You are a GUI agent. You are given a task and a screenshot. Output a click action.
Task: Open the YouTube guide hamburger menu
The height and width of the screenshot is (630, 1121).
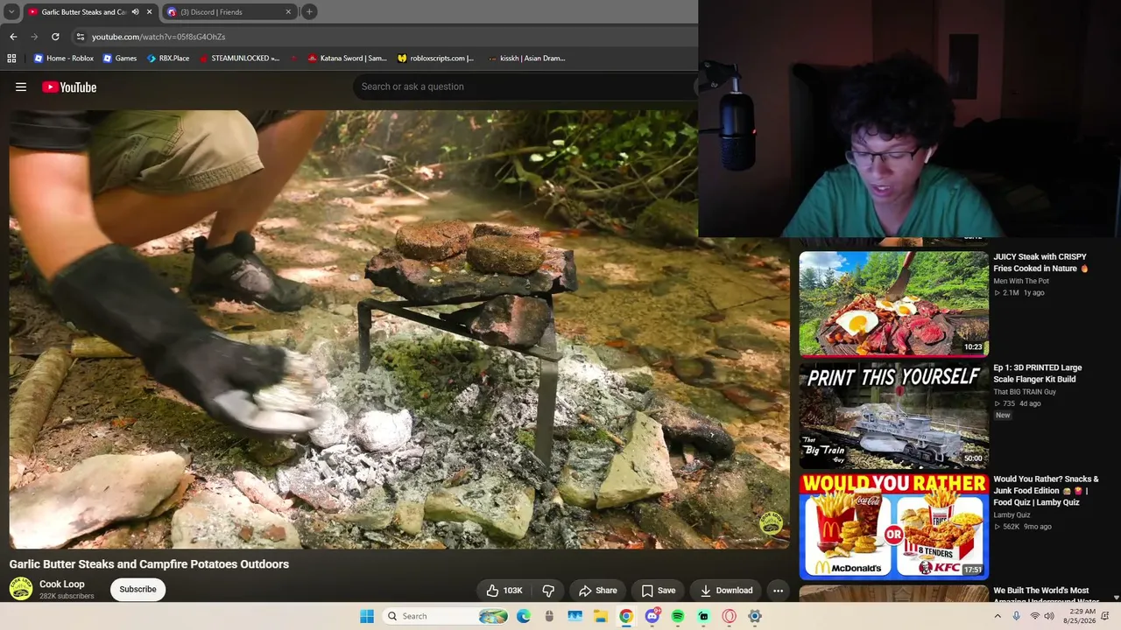[21, 87]
